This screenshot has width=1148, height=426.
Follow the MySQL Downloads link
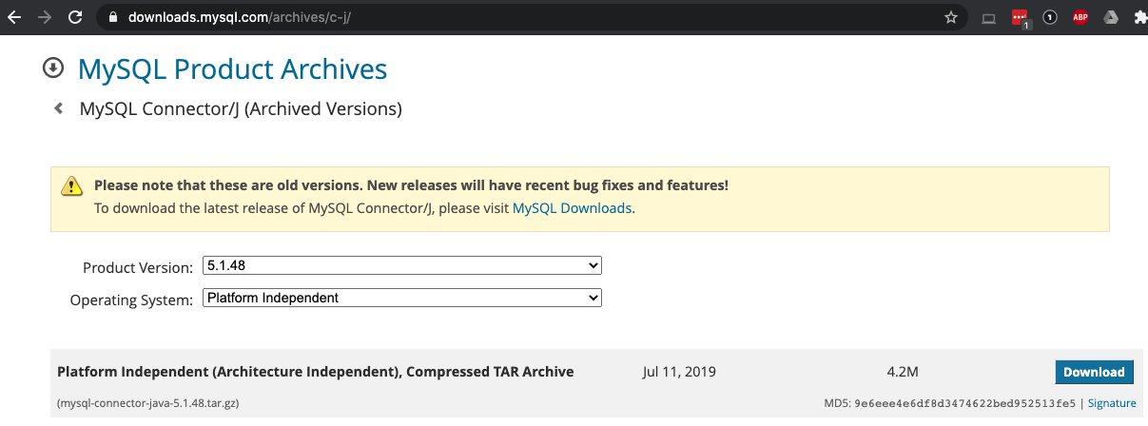(x=572, y=207)
